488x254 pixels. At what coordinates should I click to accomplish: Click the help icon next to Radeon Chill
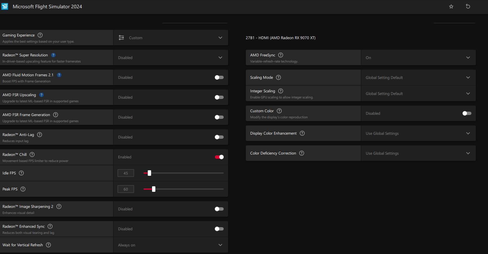[x=32, y=155]
